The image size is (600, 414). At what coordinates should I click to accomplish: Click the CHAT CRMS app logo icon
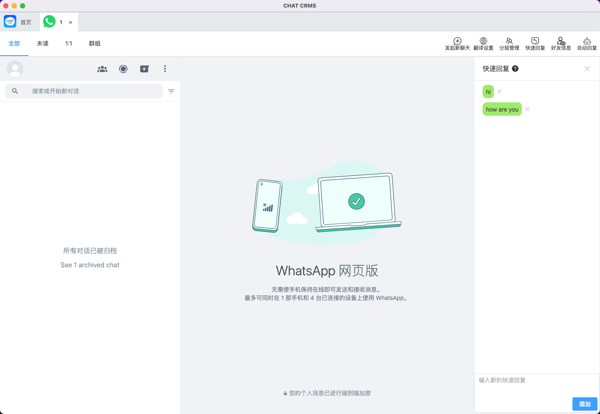tap(10, 21)
